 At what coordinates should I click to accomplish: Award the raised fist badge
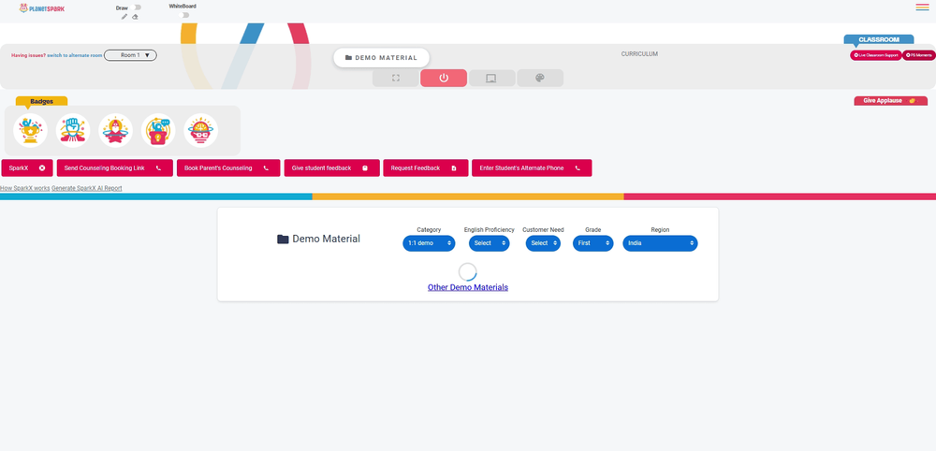point(73,131)
